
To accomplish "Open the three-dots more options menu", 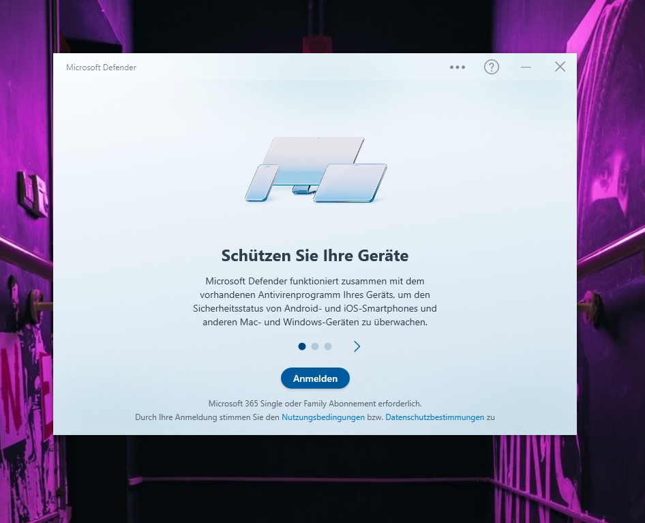I will pos(457,67).
